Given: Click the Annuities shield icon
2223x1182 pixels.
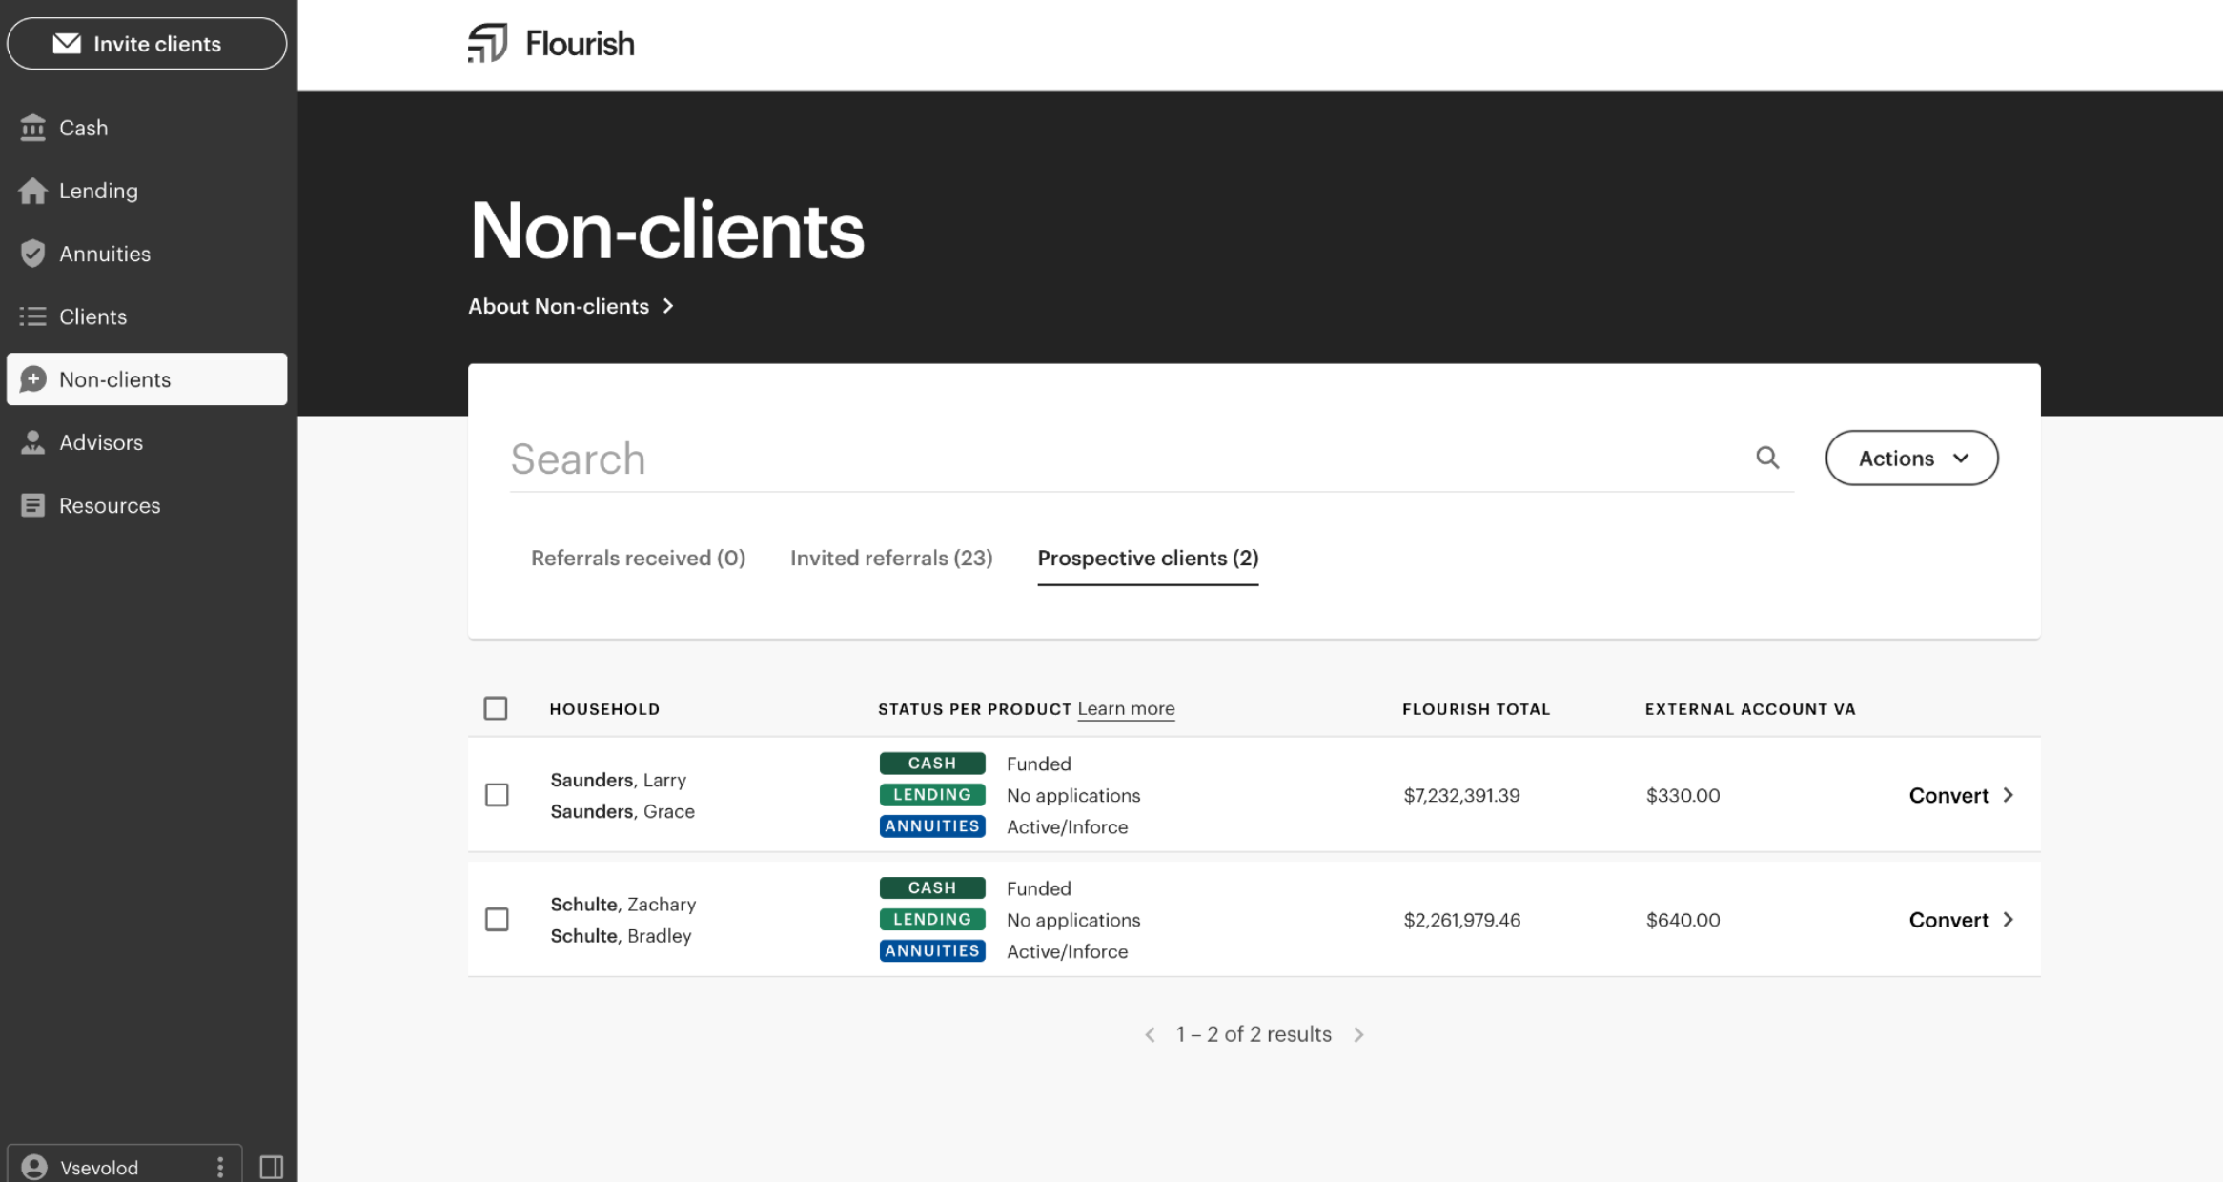Looking at the screenshot, I should [x=32, y=253].
